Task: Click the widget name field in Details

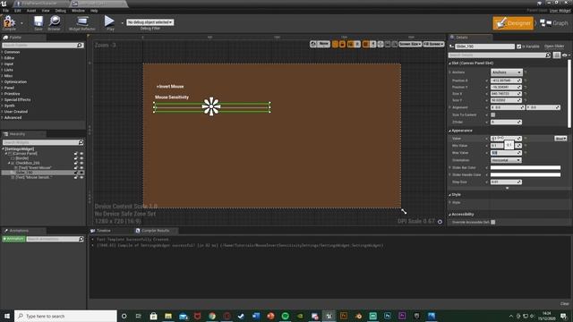Action: click(485, 47)
